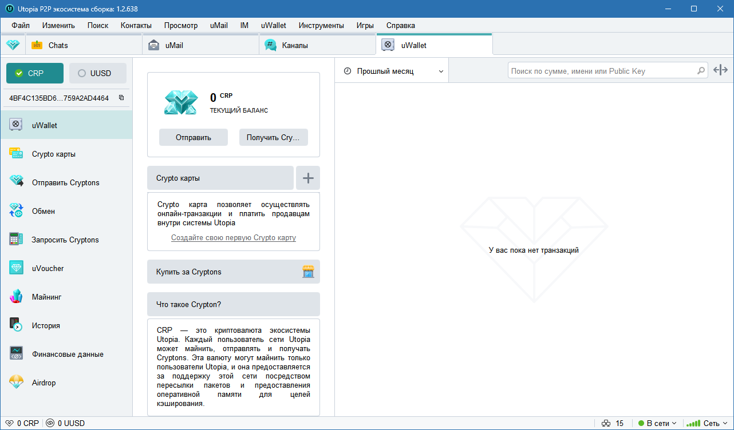Image resolution: width=734 pixels, height=430 pixels.
Task: Open uWallet in the left sidebar
Action: (66, 125)
